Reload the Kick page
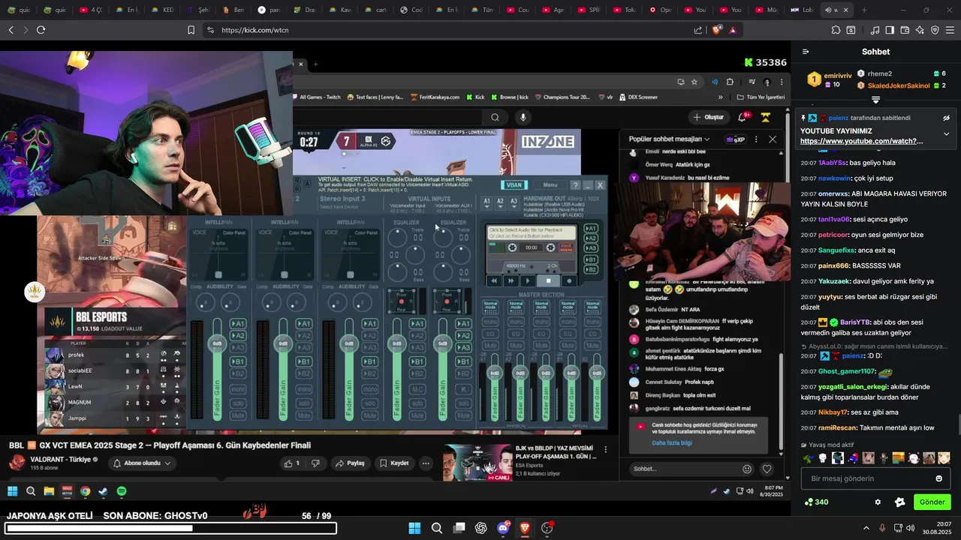Viewport: 961px width, 540px height. click(x=41, y=30)
